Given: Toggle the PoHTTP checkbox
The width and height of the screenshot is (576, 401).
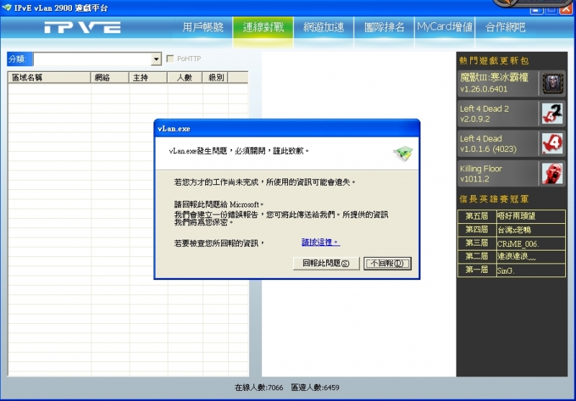Looking at the screenshot, I should click(170, 59).
